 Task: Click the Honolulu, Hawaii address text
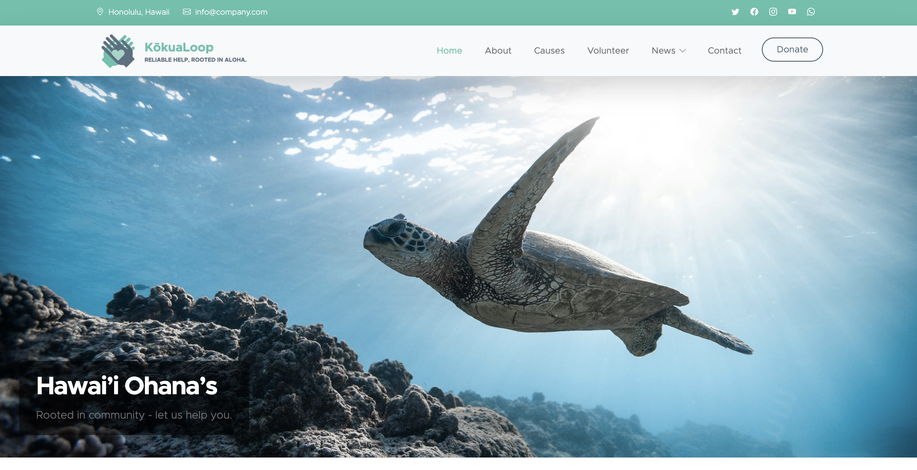(x=139, y=12)
